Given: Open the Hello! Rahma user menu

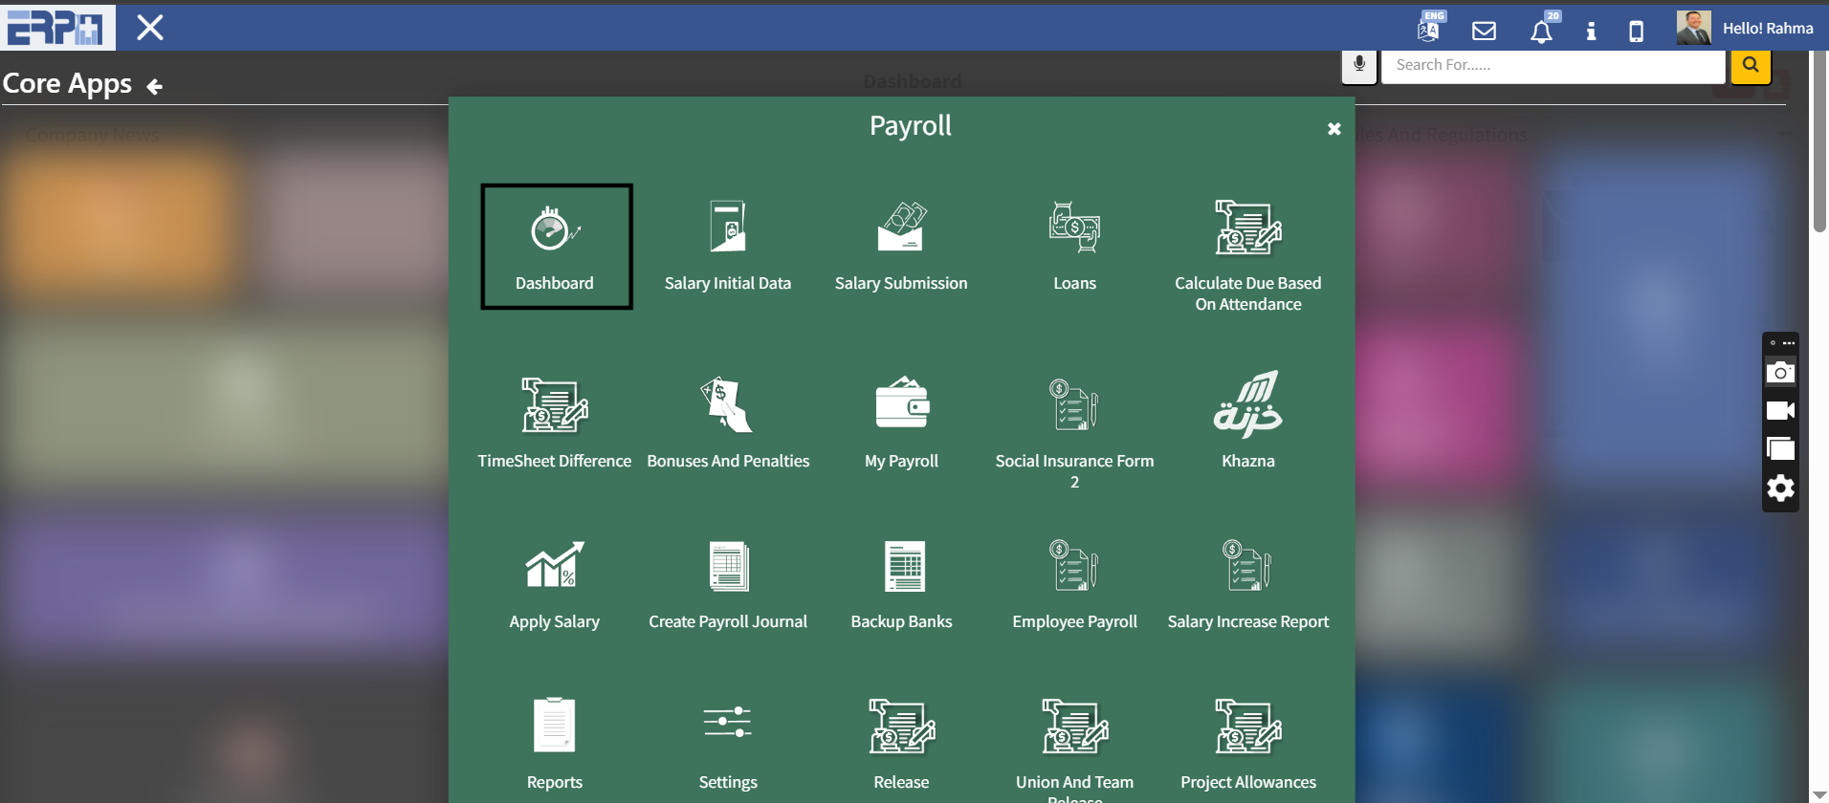Looking at the screenshot, I should click(1746, 29).
